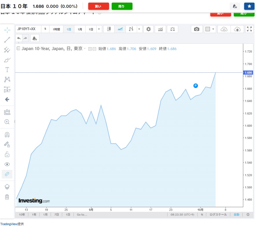The width and height of the screenshot is (256, 226).
Task: Open the time interval dropdown arrow
Action: coord(99,29)
